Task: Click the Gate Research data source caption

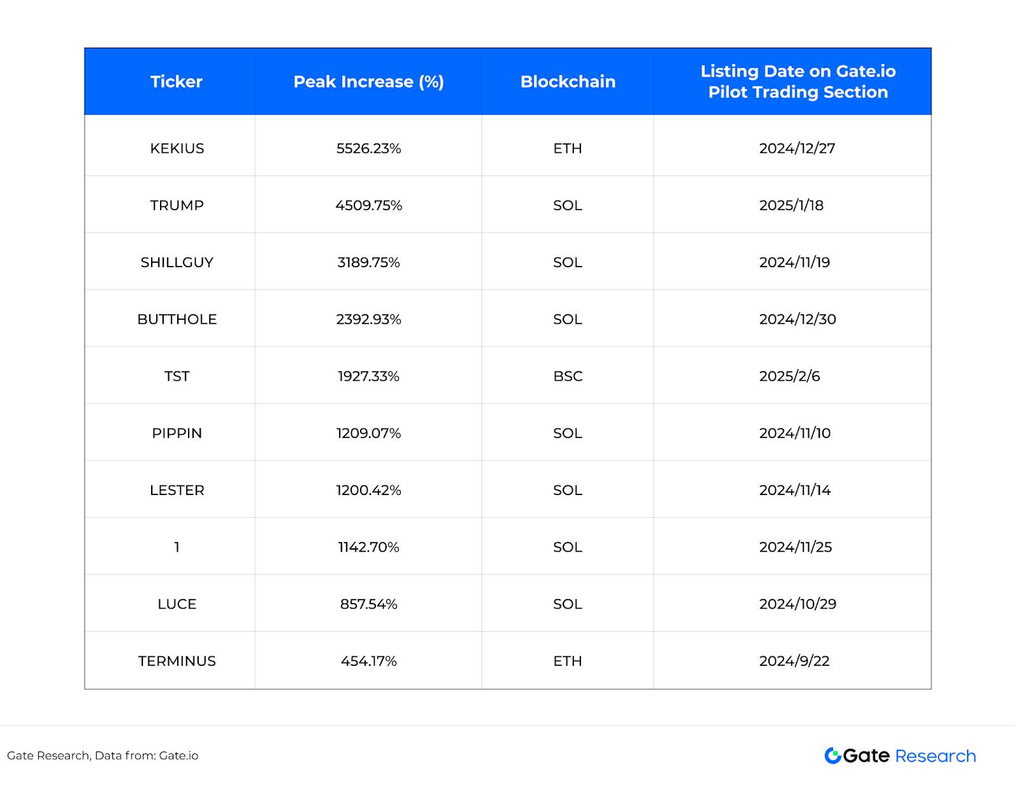Action: 102,755
